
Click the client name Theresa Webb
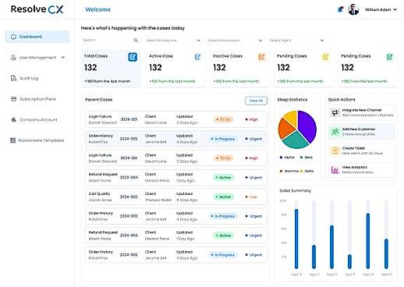pos(158,200)
